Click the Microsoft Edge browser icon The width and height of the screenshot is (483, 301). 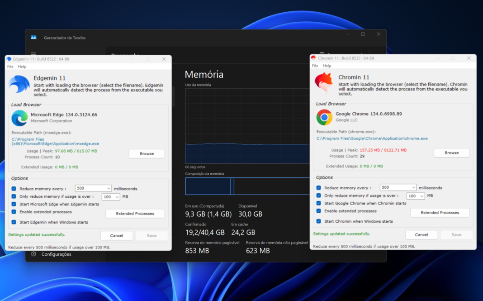click(x=19, y=118)
